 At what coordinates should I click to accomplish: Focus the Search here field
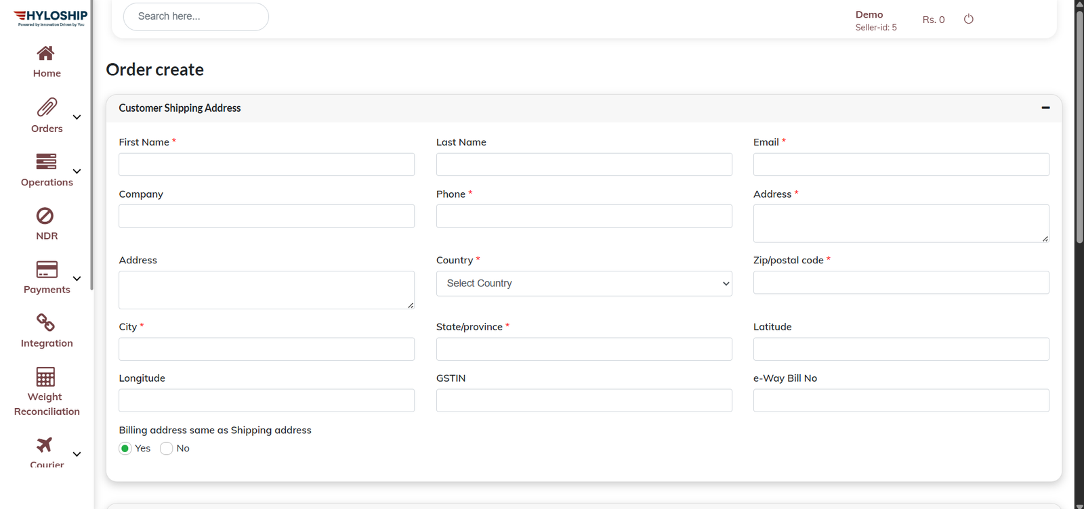[196, 16]
